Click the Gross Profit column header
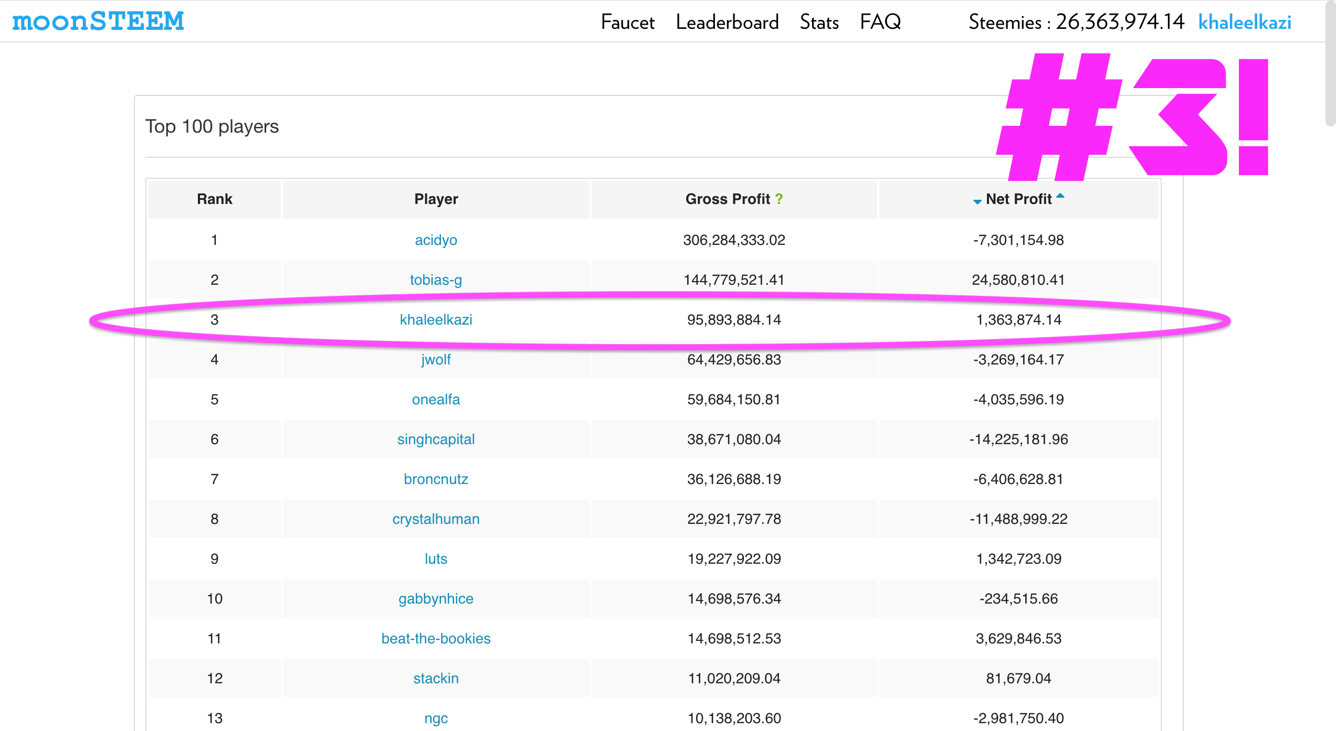 pyautogui.click(x=727, y=199)
